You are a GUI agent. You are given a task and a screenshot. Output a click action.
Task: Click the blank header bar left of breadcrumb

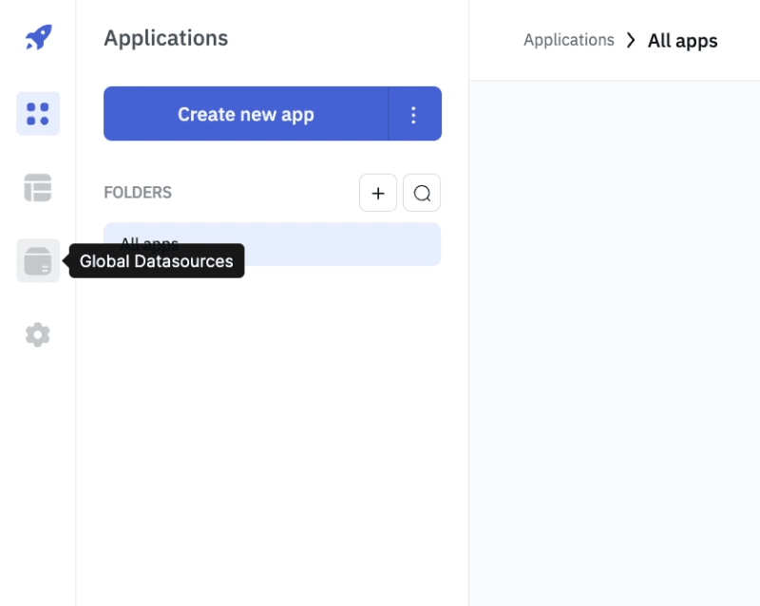(x=495, y=40)
